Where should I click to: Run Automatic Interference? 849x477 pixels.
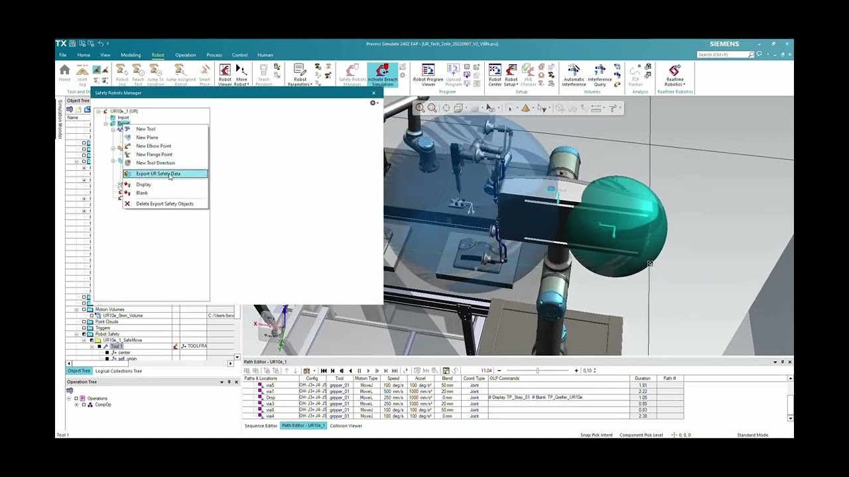pyautogui.click(x=574, y=75)
